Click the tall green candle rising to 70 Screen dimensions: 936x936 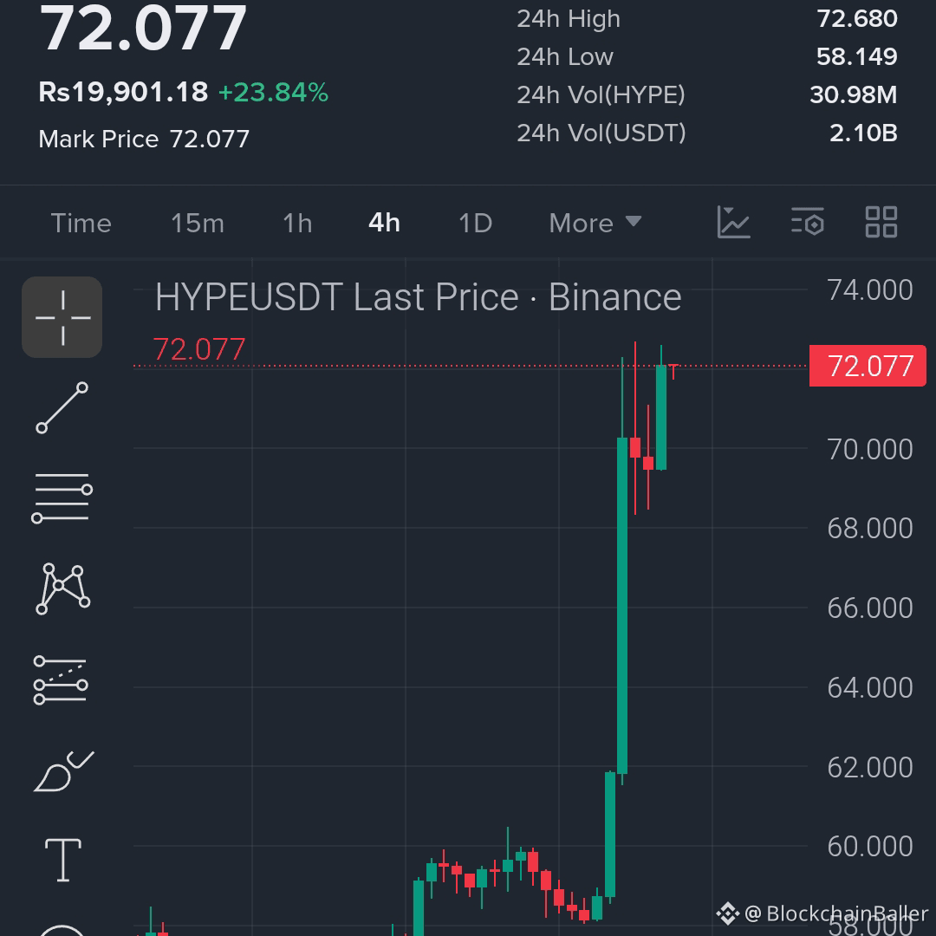622,605
